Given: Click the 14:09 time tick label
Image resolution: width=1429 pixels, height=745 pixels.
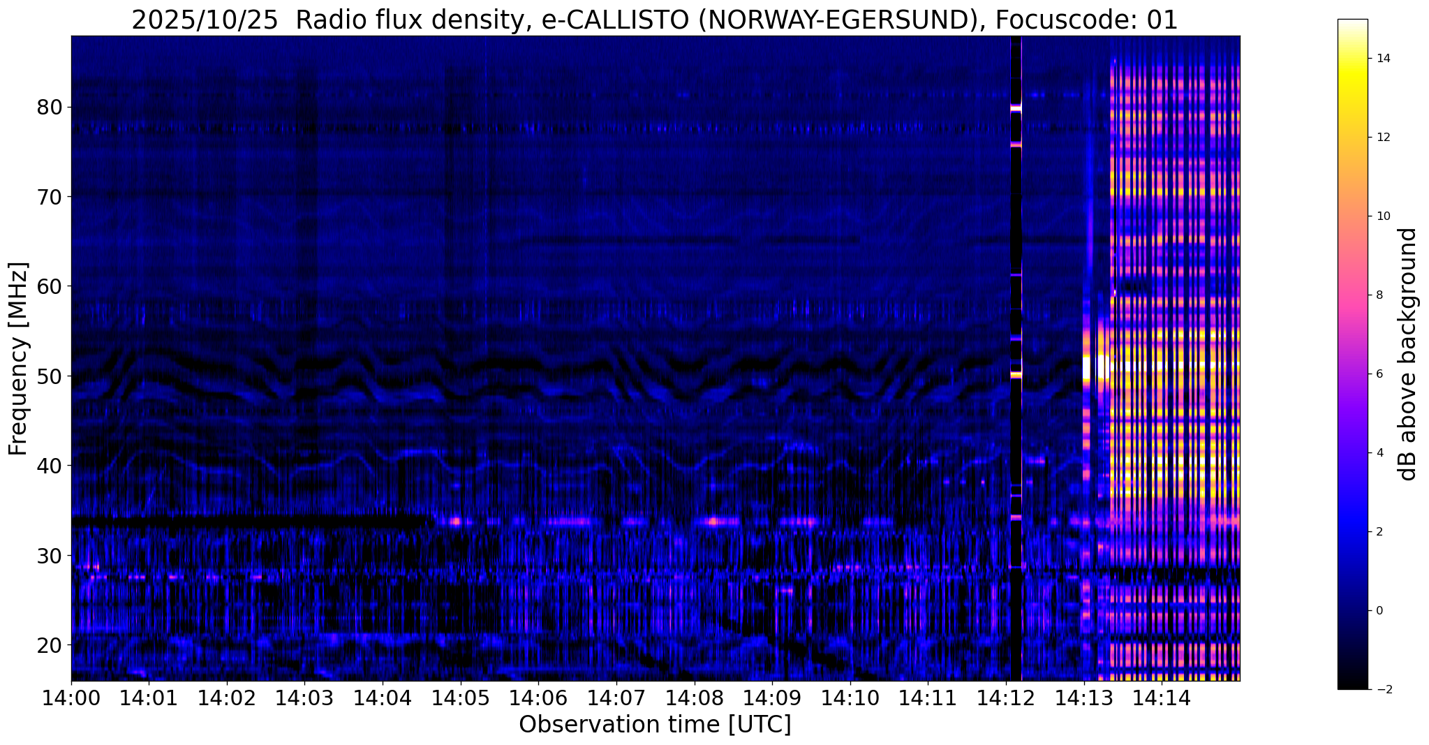Looking at the screenshot, I should tap(772, 698).
